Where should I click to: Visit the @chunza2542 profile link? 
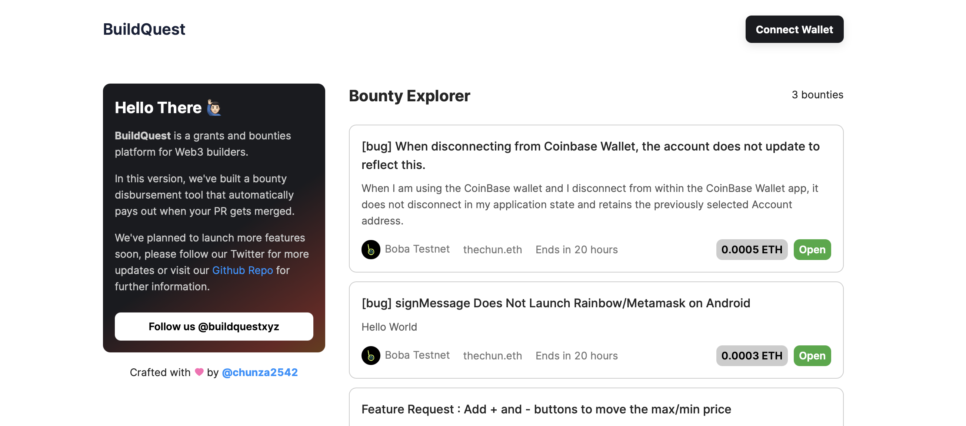(260, 372)
